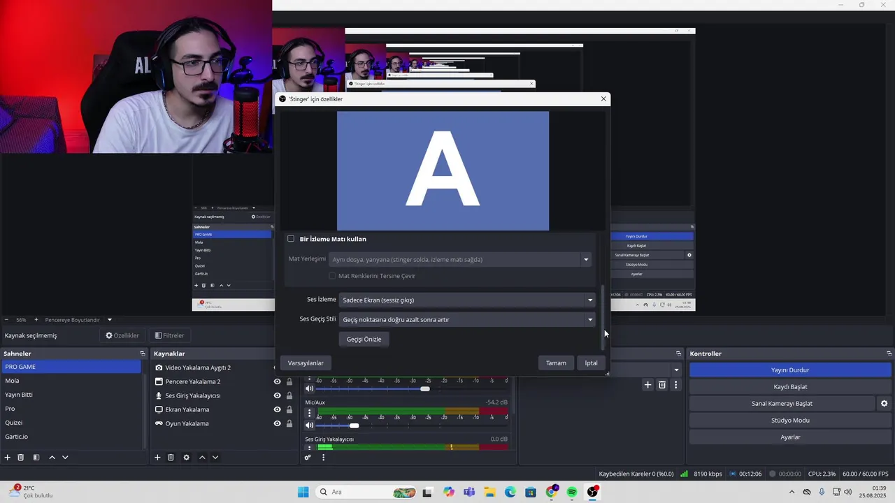Delete selected scene with trash icon
The image size is (895, 503).
click(x=21, y=458)
